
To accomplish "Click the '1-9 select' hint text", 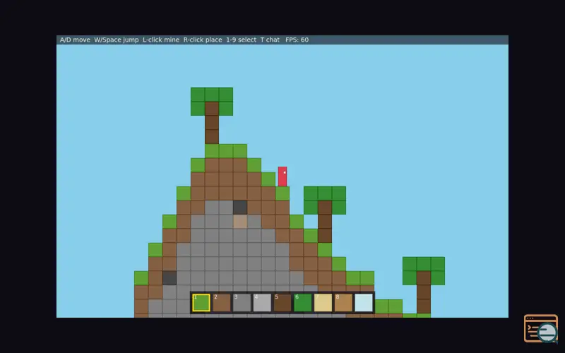I will coord(241,40).
